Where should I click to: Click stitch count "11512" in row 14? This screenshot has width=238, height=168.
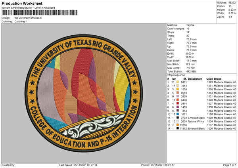point(183,129)
